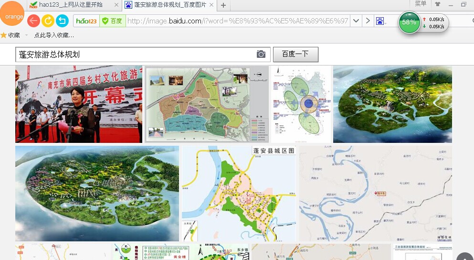Image resolution: width=474 pixels, height=260 pixels.
Task: Click the Baidu paw search engine icon
Action: coord(380,21)
